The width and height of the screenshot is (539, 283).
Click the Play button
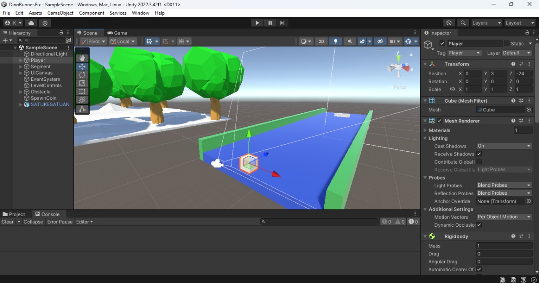[257, 23]
